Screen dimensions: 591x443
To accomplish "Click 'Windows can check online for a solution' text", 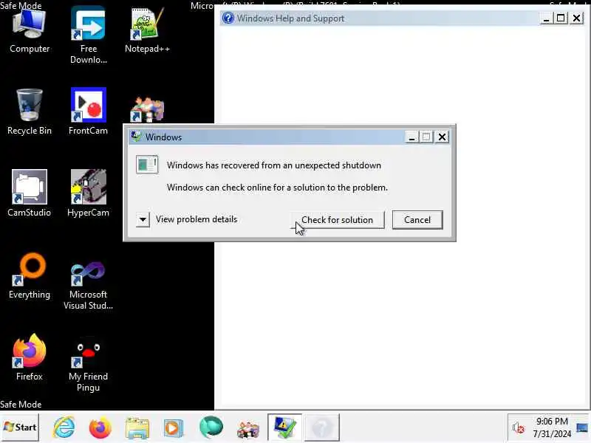I will [277, 188].
